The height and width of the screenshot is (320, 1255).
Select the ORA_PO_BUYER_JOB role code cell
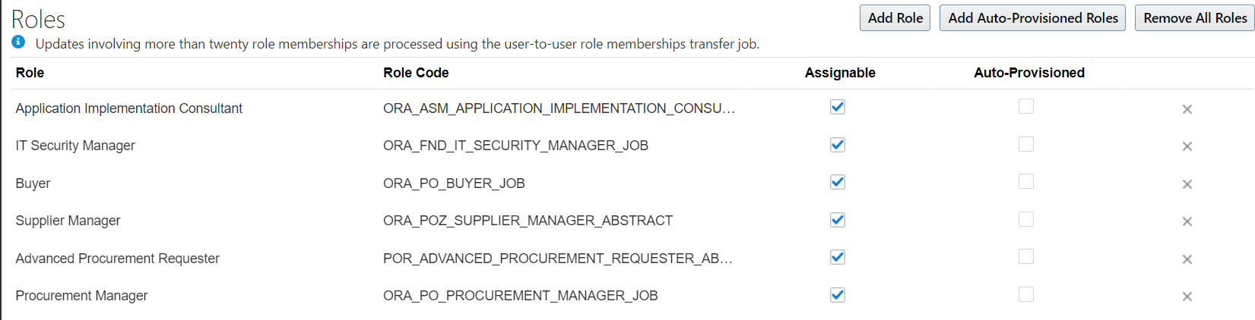[454, 184]
